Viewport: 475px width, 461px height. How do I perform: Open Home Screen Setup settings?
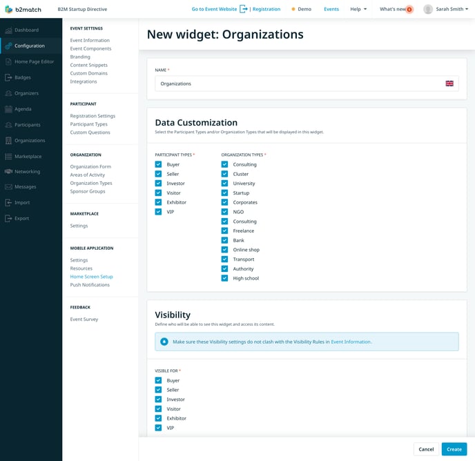91,277
